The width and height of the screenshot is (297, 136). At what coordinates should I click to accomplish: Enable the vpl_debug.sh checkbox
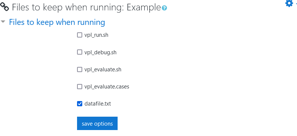[80, 52]
